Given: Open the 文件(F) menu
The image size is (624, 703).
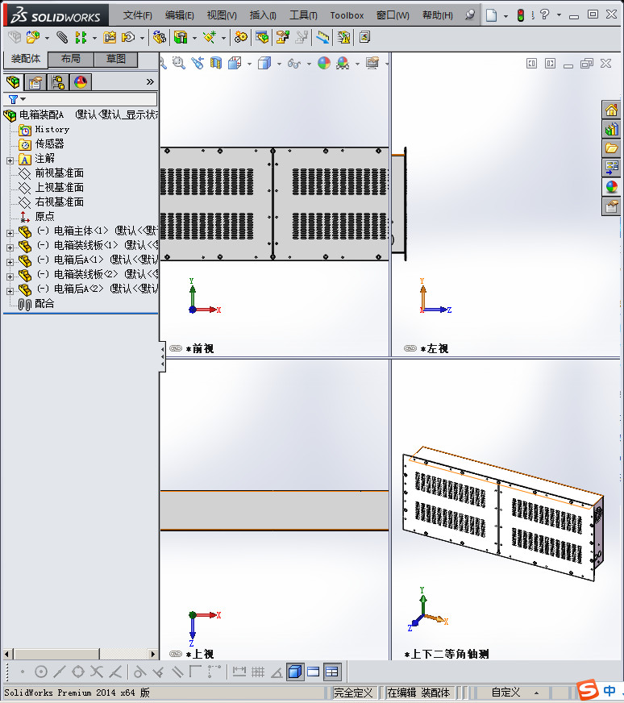Looking at the screenshot, I should pyautogui.click(x=138, y=15).
